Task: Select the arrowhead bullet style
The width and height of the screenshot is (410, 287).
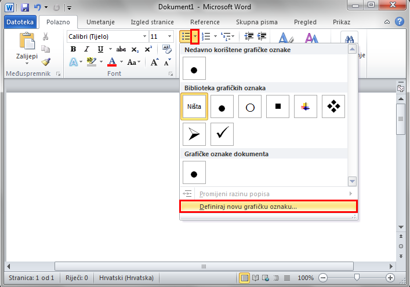Action: (194, 134)
